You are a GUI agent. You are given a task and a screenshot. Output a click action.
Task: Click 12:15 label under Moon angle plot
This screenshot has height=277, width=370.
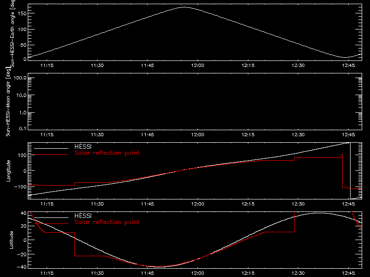248,135
